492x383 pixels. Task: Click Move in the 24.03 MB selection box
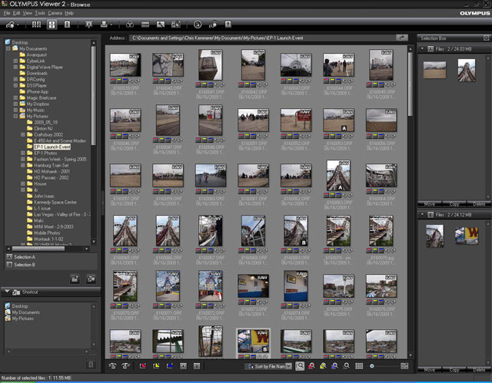click(430, 204)
